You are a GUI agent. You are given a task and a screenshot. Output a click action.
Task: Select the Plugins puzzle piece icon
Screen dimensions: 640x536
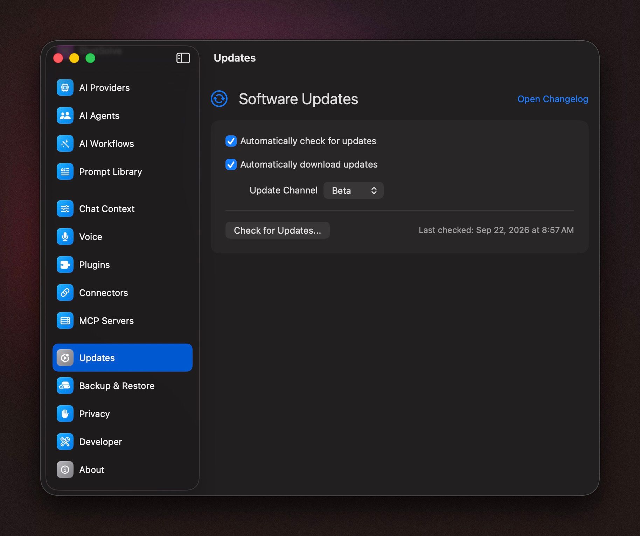65,265
